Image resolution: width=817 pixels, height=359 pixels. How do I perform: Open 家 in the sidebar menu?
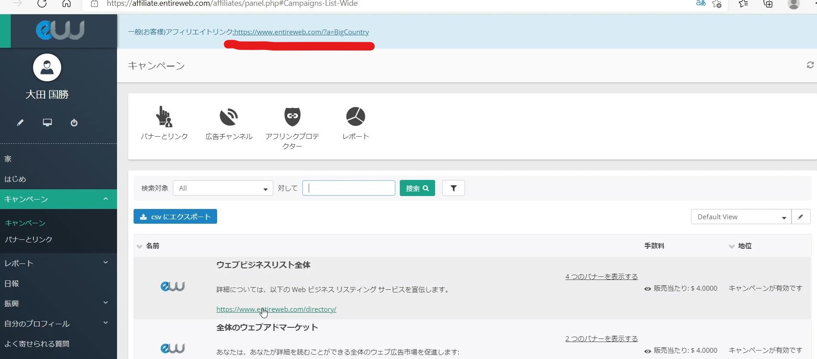(x=8, y=159)
